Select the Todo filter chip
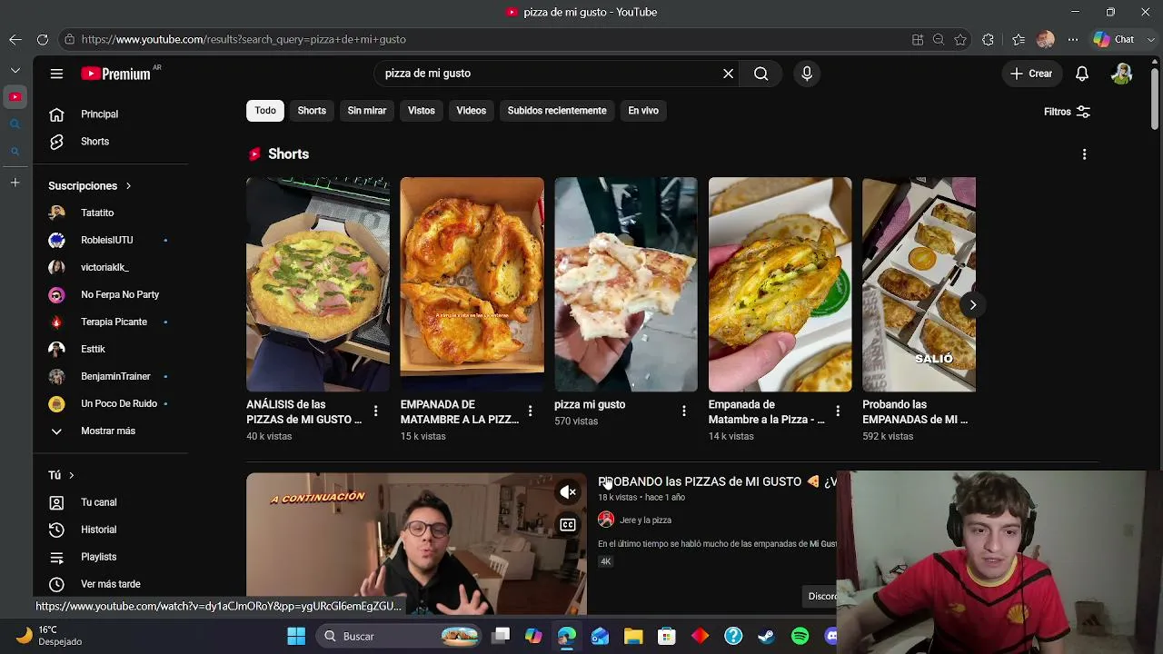1163x654 pixels. tap(265, 111)
